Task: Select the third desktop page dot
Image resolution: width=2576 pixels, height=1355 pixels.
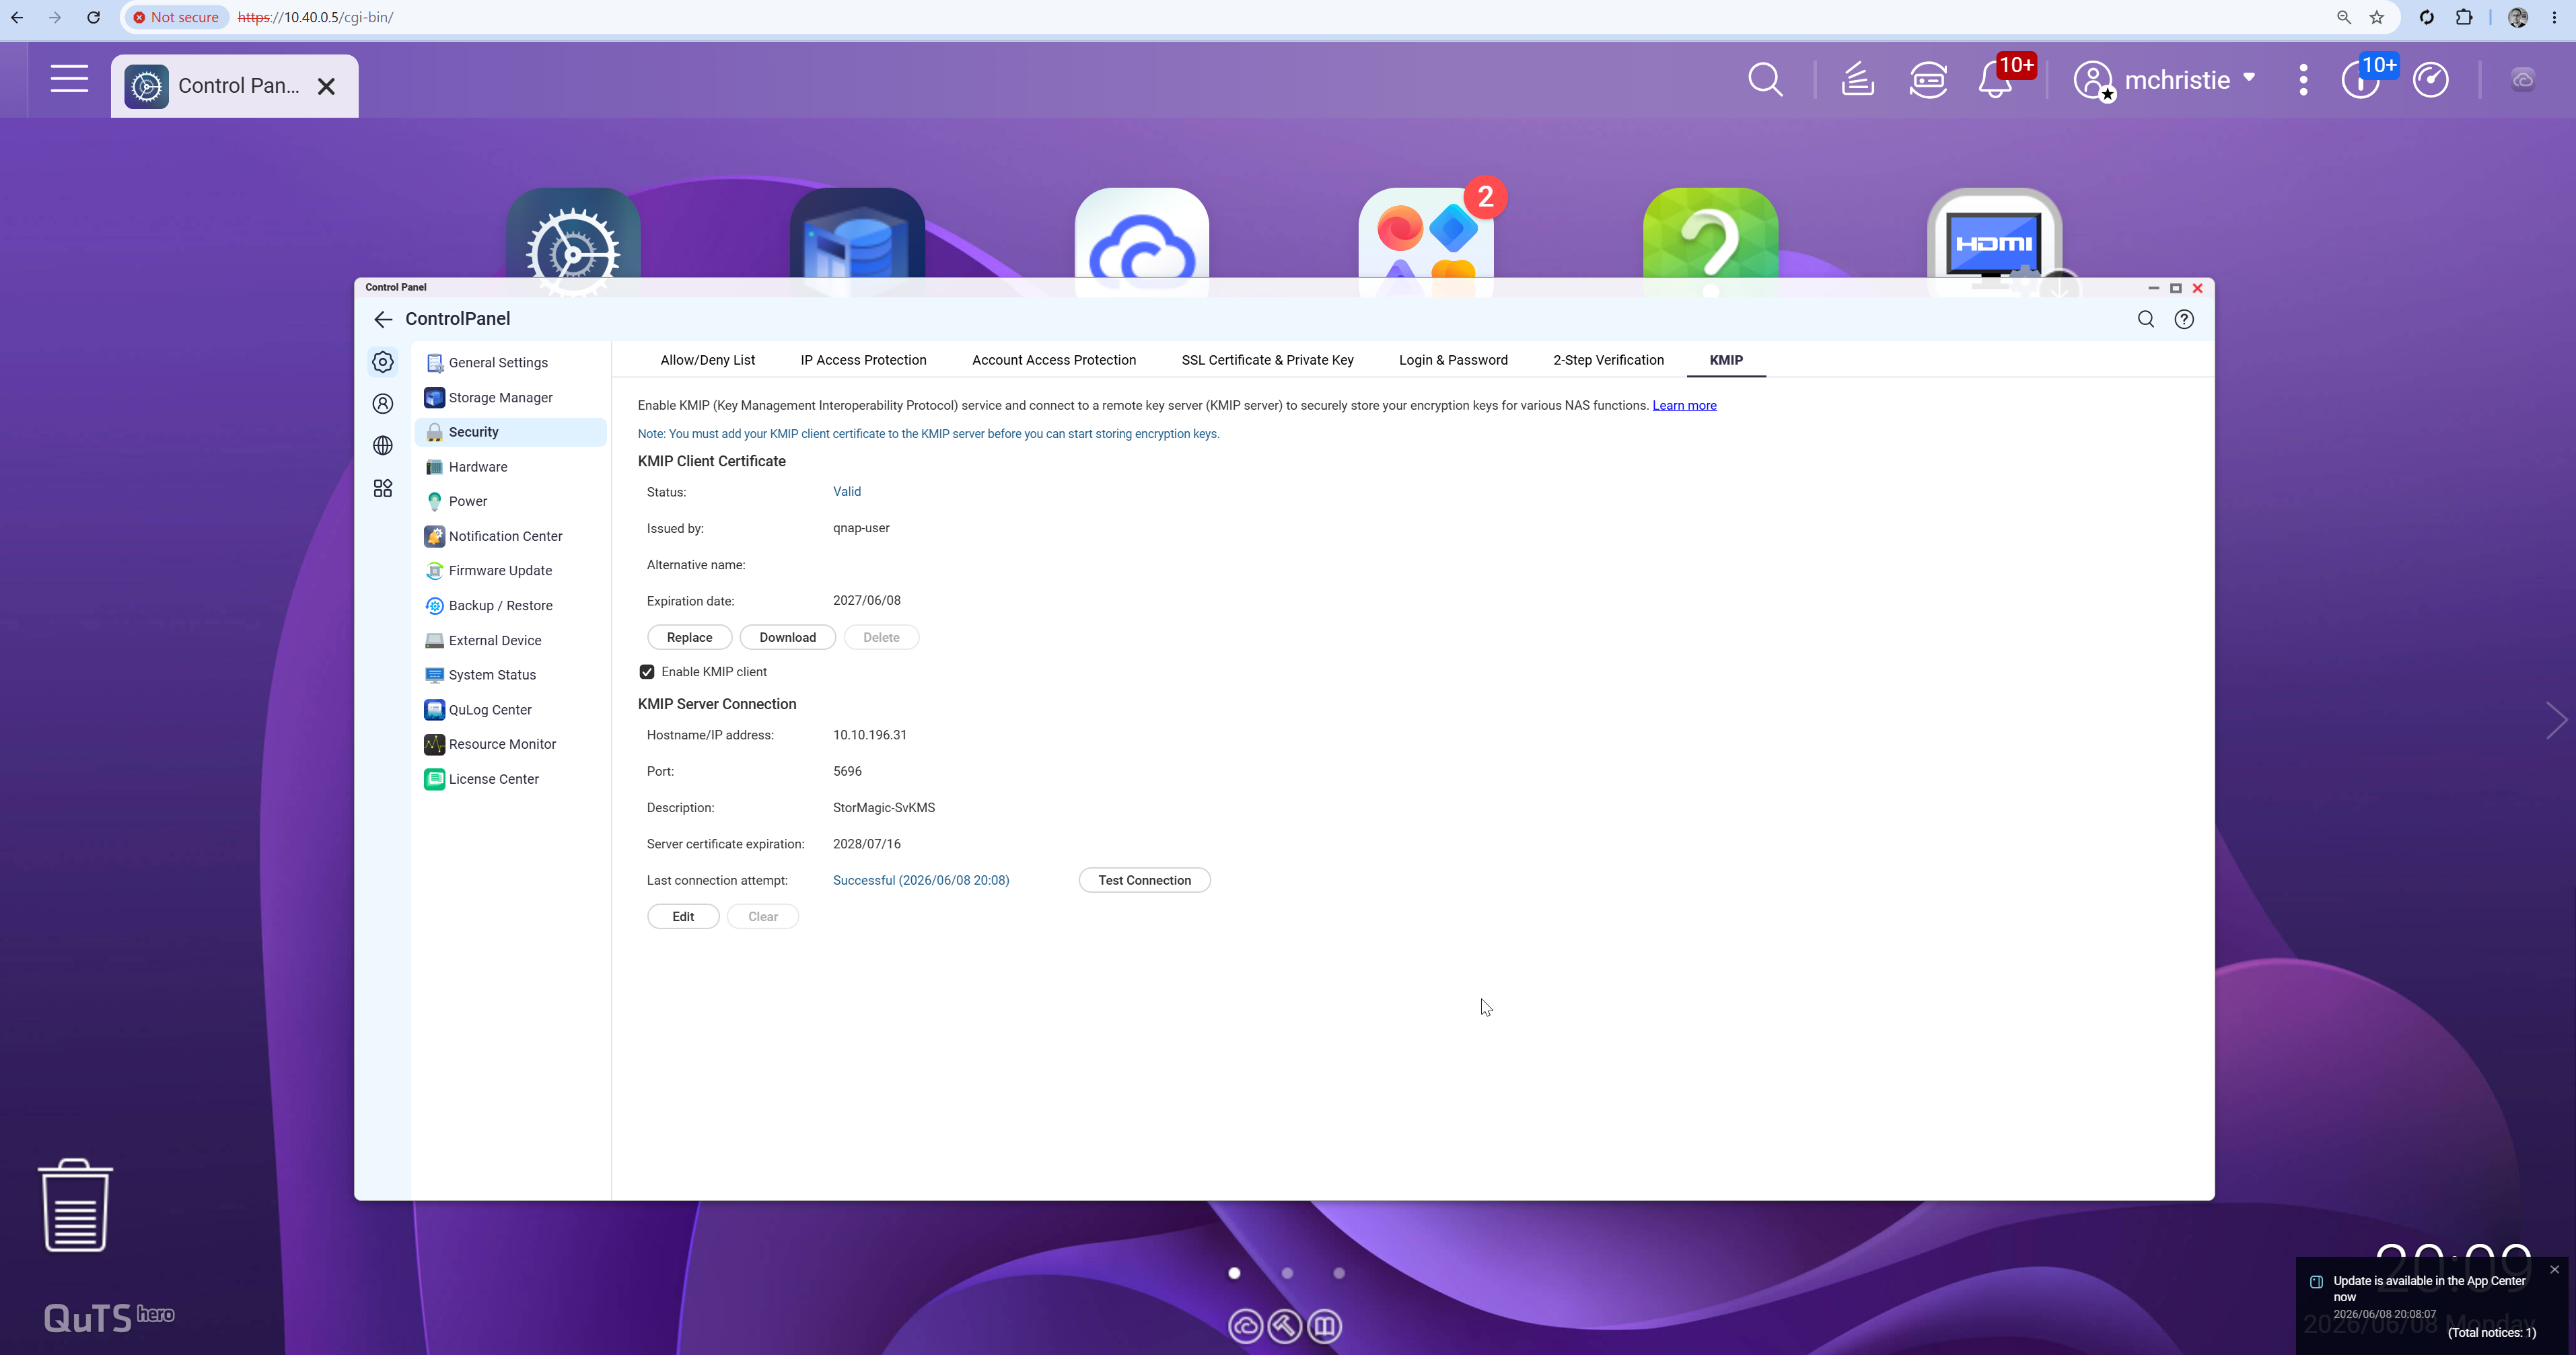Action: coord(1339,1273)
